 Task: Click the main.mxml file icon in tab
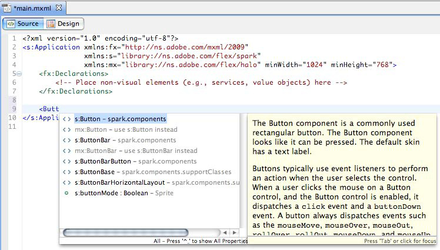click(8, 8)
